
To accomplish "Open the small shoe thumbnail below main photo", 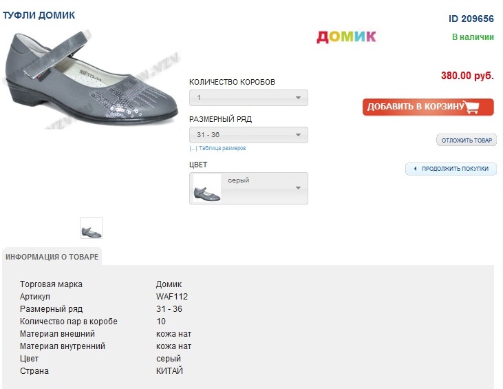I will click(x=92, y=228).
